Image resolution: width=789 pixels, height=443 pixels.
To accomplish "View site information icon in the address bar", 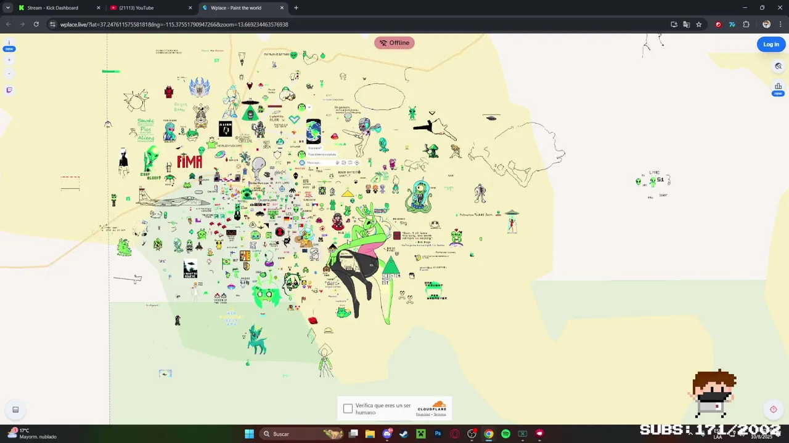I will pos(53,25).
